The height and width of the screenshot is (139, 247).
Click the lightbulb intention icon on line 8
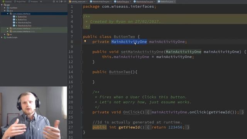coord(85,41)
